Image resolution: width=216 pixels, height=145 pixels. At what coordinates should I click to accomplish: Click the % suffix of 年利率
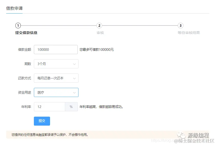point(71,107)
